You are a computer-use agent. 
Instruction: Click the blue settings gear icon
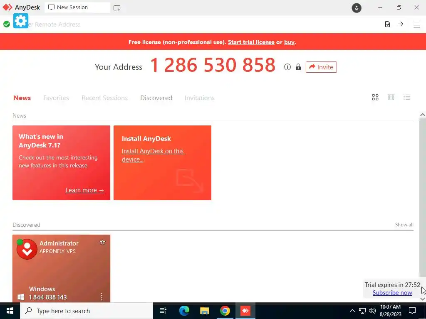pos(21,21)
